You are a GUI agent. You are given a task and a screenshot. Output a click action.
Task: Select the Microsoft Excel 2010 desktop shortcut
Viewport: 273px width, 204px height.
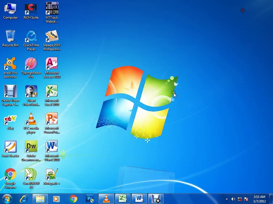pyautogui.click(x=52, y=95)
